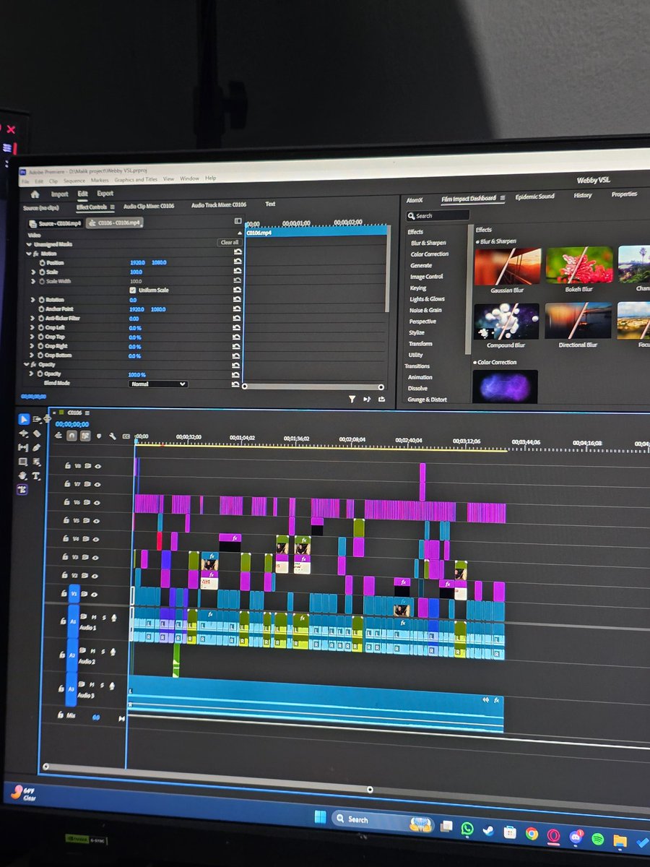The width and height of the screenshot is (650, 867).
Task: Reset the Crop Left parameter
Action: point(237,328)
